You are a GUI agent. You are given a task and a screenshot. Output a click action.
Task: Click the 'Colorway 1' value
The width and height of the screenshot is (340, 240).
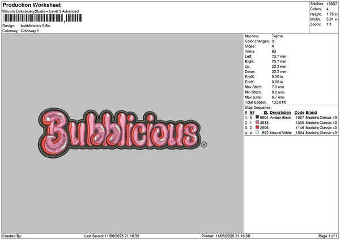coord(29,31)
